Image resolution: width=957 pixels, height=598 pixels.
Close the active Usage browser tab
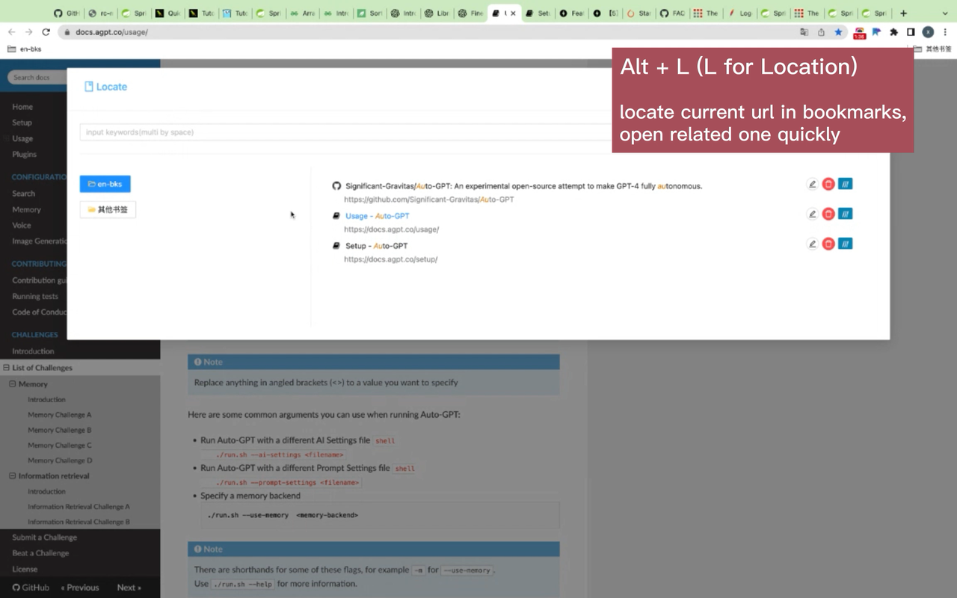(x=513, y=13)
